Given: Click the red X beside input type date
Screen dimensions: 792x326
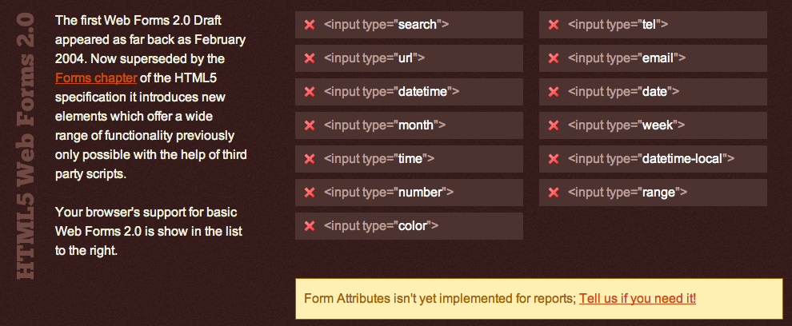Looking at the screenshot, I should (x=554, y=92).
